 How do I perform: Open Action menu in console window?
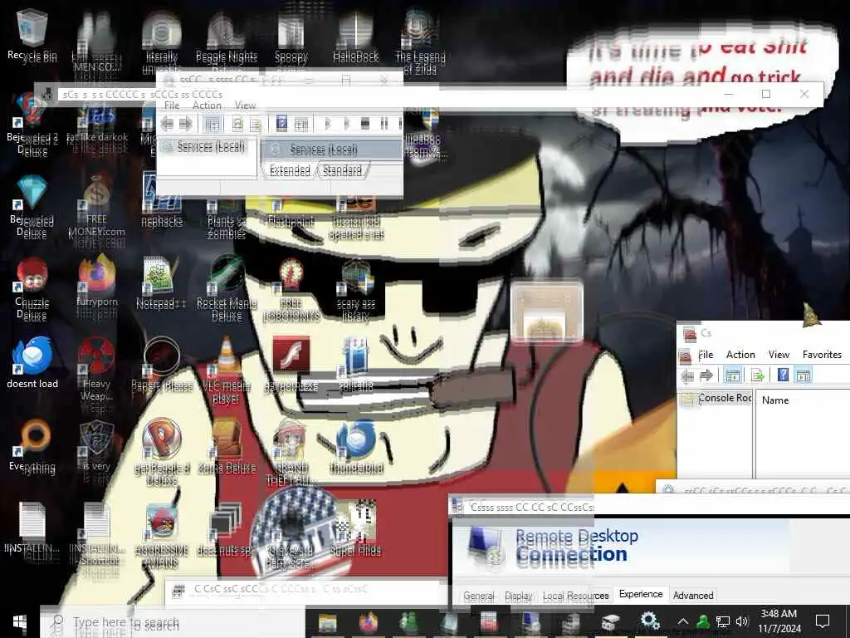pos(740,355)
